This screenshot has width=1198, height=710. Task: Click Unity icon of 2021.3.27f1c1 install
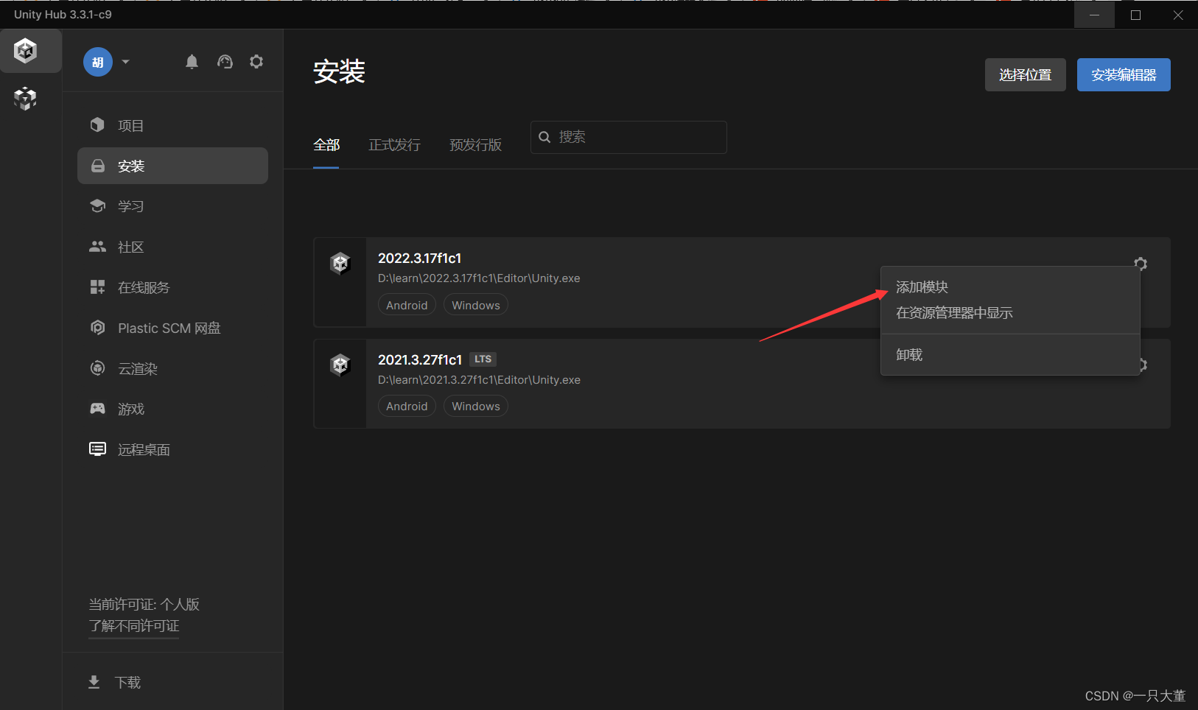(x=340, y=365)
